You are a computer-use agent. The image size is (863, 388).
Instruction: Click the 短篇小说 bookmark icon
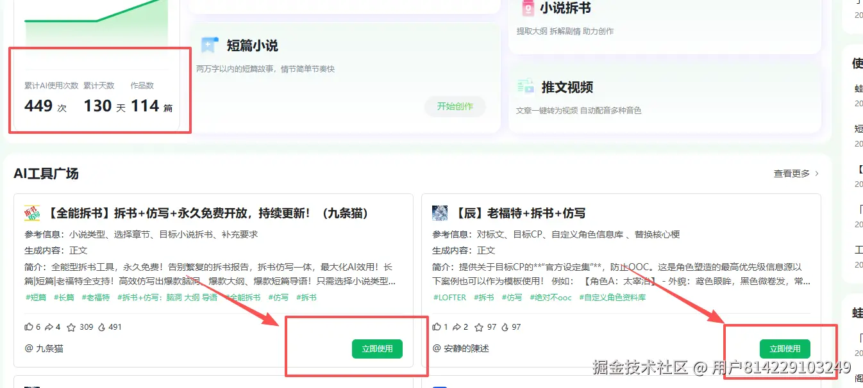pyautogui.click(x=210, y=45)
